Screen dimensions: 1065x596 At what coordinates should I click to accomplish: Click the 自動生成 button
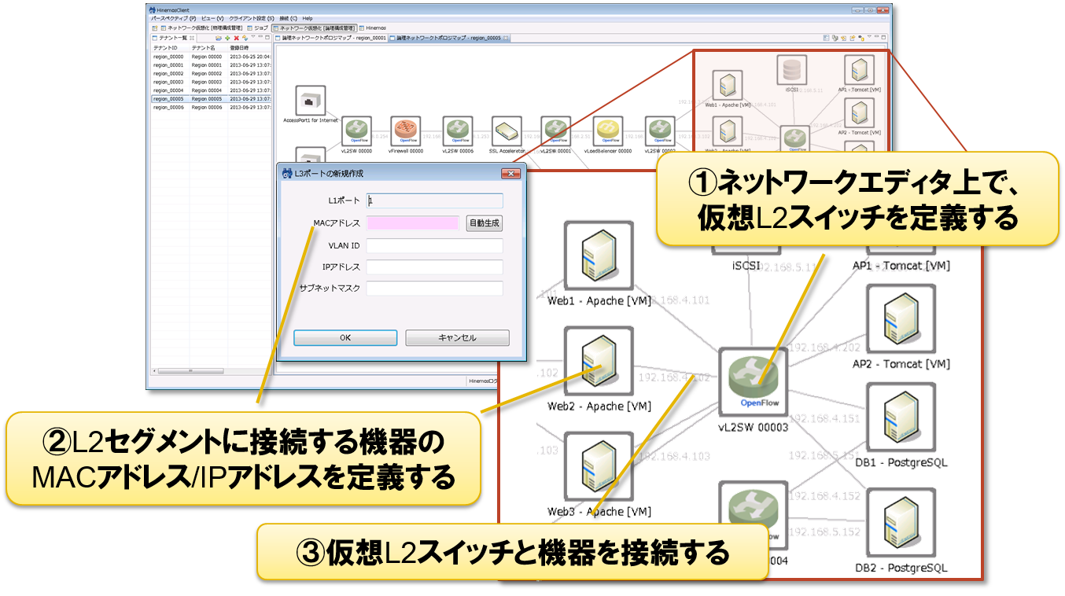point(484,223)
